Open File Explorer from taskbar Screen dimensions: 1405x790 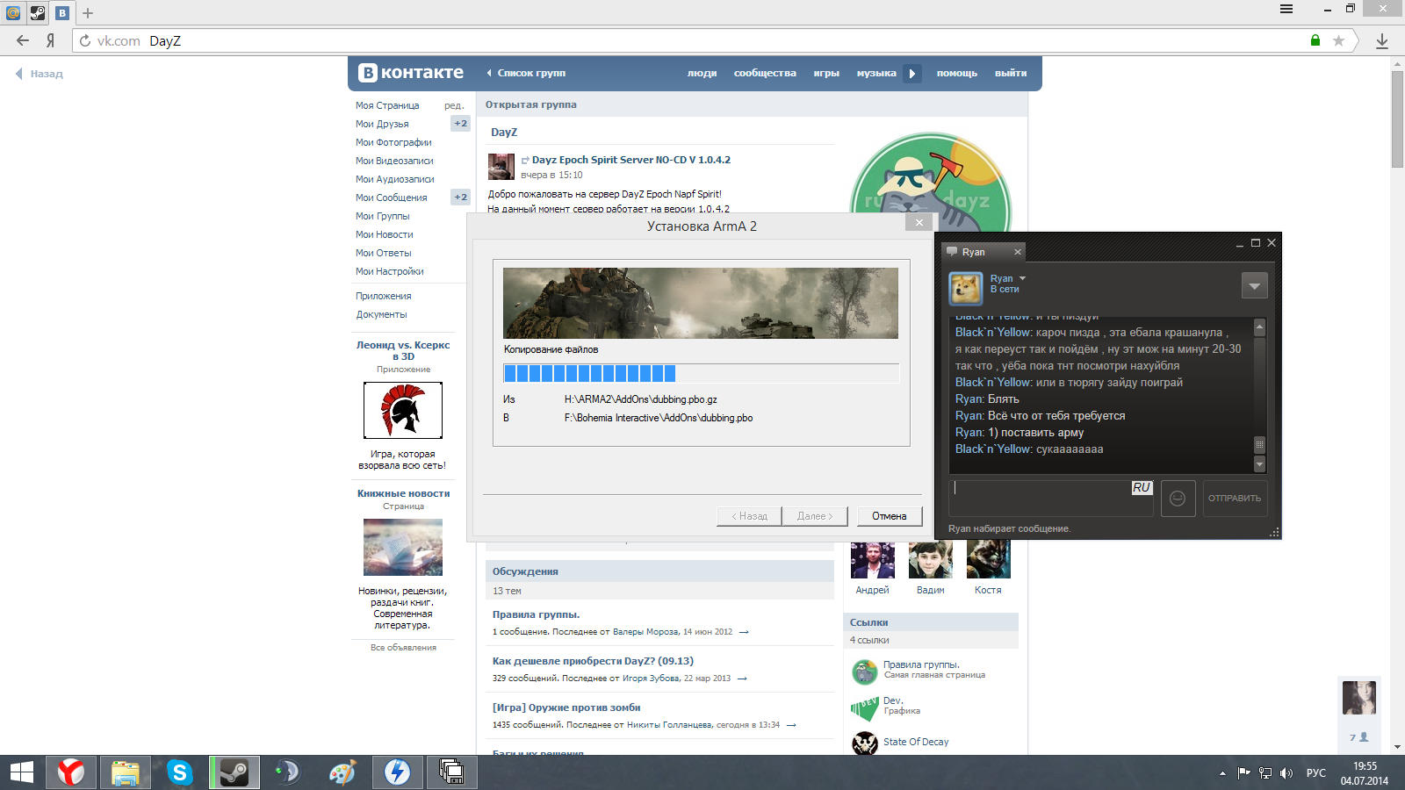(126, 772)
